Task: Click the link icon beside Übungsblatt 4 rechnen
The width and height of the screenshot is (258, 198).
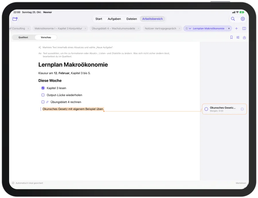Action: point(47,102)
